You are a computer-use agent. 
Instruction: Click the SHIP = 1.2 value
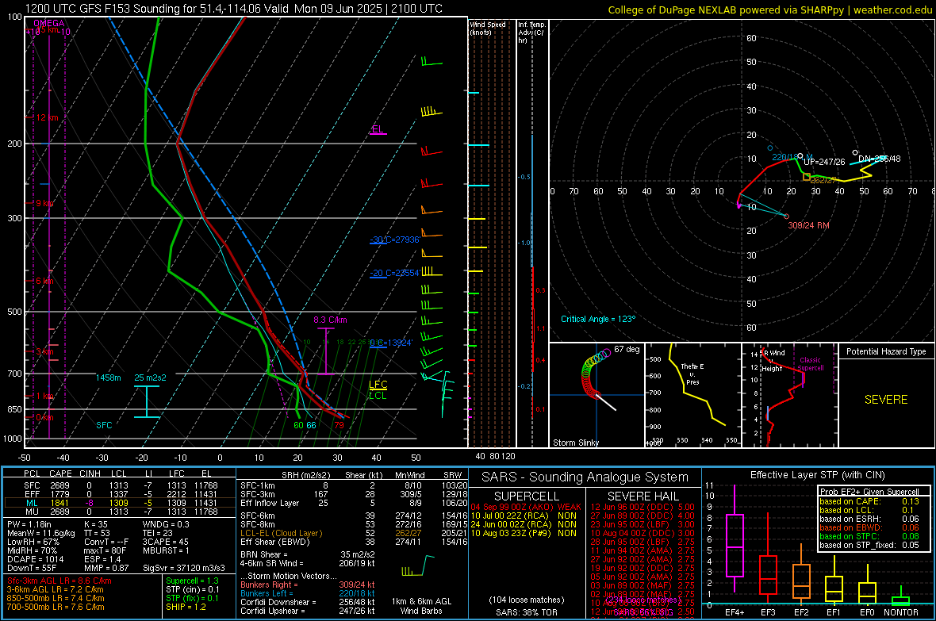[186, 607]
